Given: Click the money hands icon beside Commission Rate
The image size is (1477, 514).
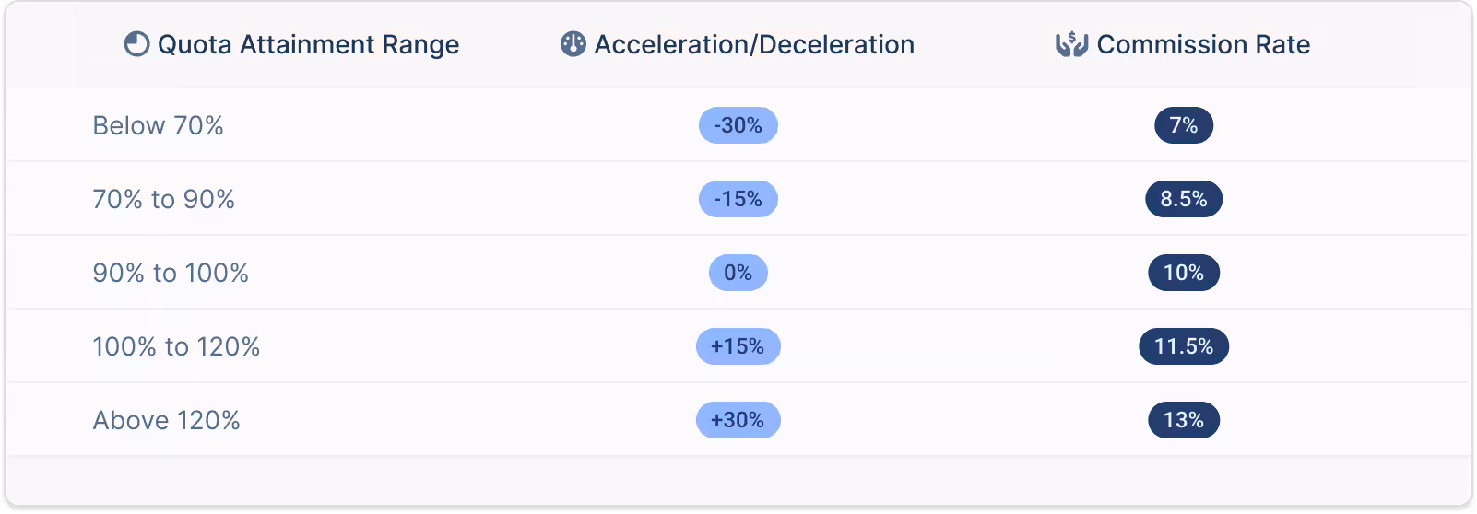Looking at the screenshot, I should (1071, 44).
